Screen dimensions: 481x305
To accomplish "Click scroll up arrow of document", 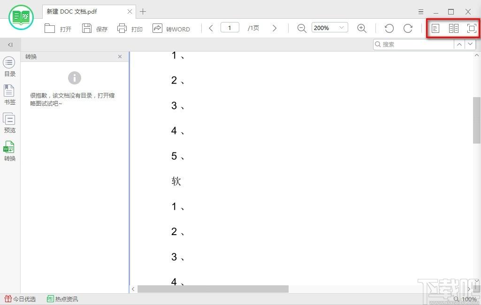I will (476, 55).
